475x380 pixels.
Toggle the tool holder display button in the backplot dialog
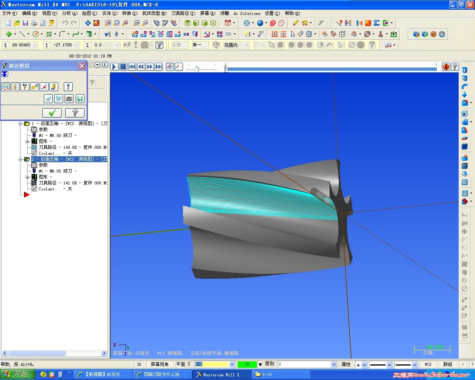25,87
